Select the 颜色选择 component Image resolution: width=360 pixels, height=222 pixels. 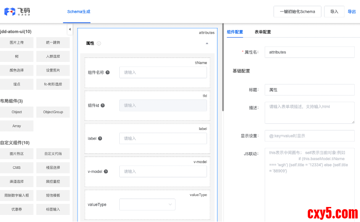tap(16, 70)
